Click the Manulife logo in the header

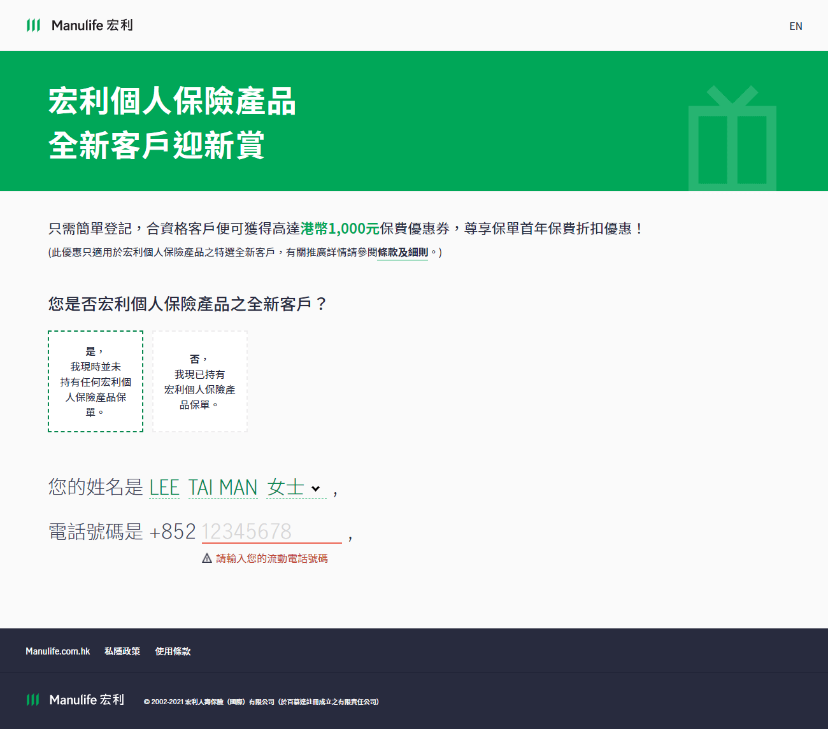(x=80, y=25)
